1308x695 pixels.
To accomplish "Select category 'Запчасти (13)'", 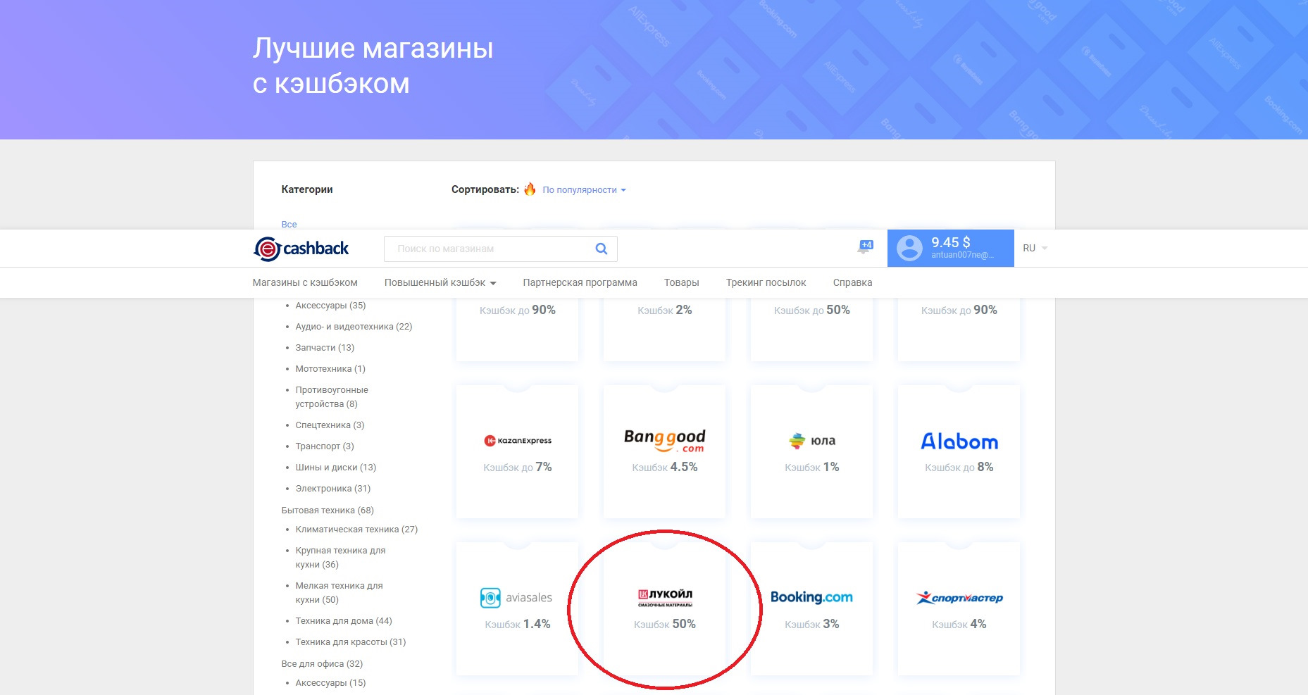I will pyautogui.click(x=325, y=348).
